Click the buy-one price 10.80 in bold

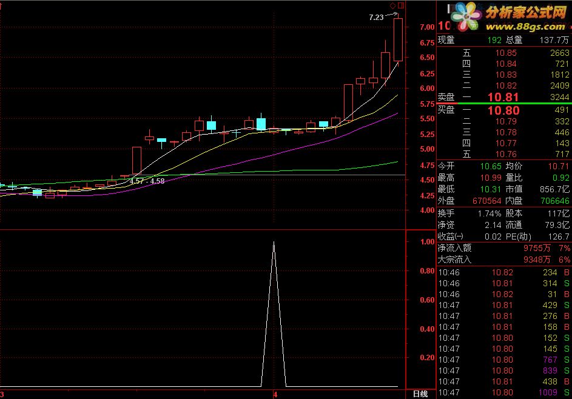click(503, 110)
